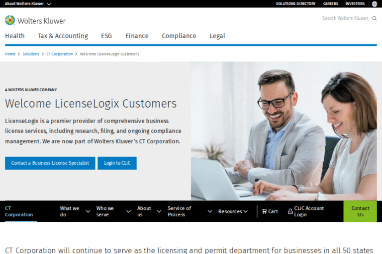Open the Resources dropdown
This screenshot has width=382, height=254.
tap(233, 211)
